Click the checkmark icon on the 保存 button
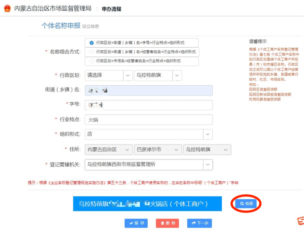The width and height of the screenshot is (304, 233). pos(131,223)
